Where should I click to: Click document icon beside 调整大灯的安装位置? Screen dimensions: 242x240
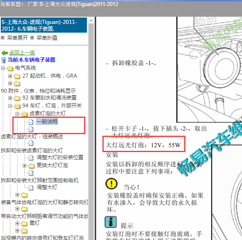(x=31, y=158)
